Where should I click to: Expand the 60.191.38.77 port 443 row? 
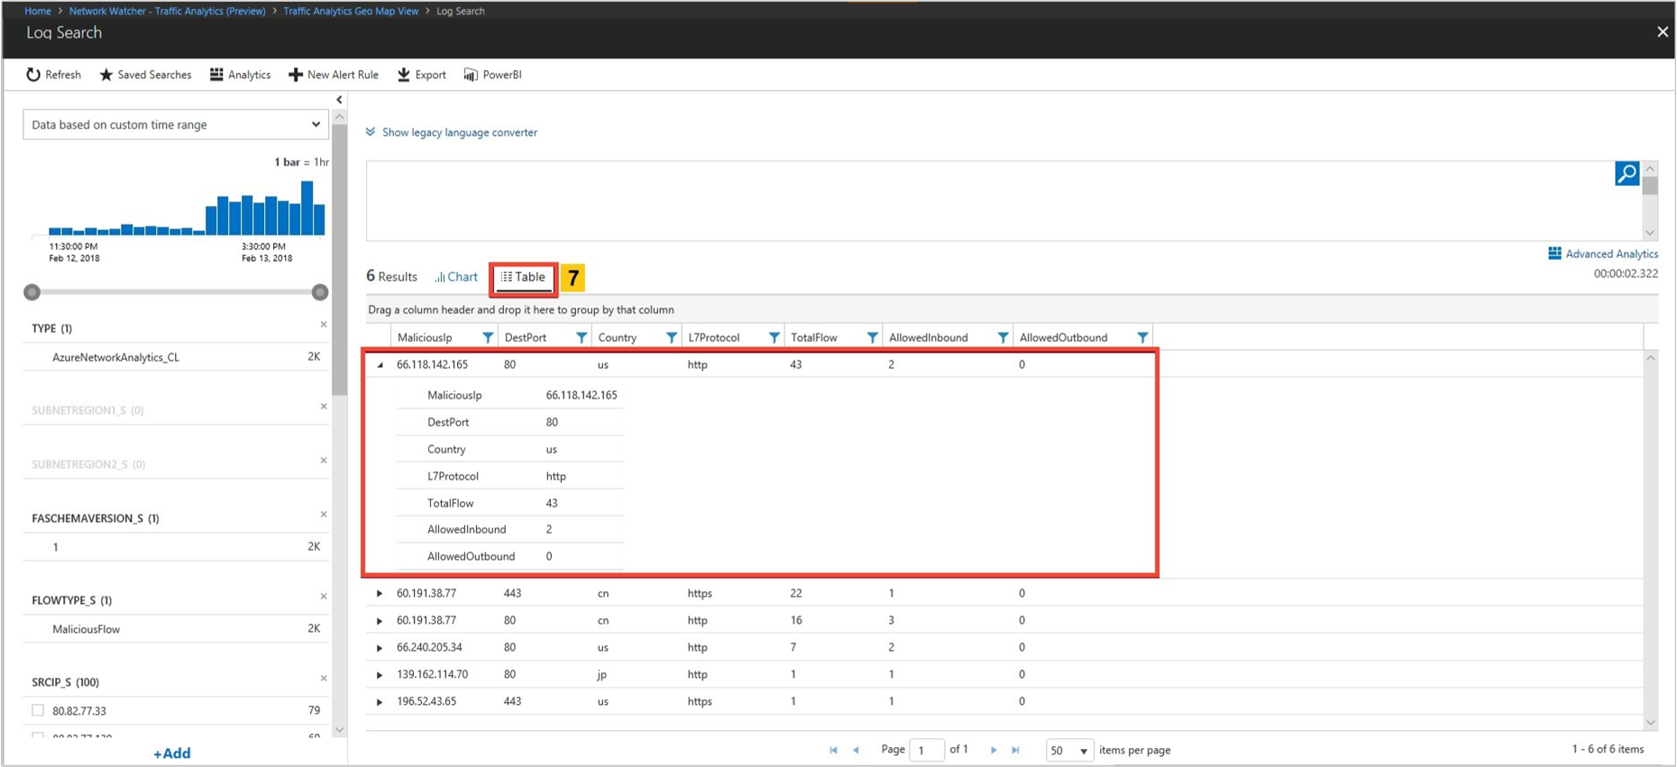[x=380, y=594]
